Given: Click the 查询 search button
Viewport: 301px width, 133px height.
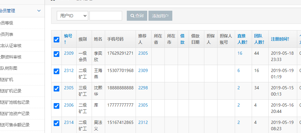Looking at the screenshot, I should pyautogui.click(x=137, y=16).
